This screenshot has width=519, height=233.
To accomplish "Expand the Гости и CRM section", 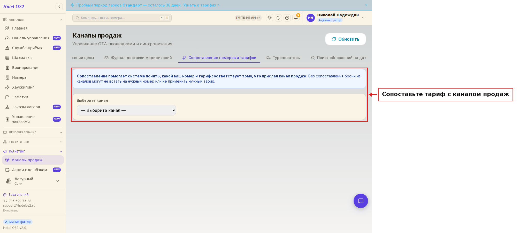I will 33,142.
